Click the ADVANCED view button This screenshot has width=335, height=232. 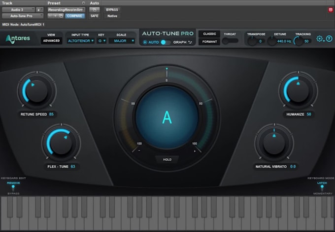(51, 41)
